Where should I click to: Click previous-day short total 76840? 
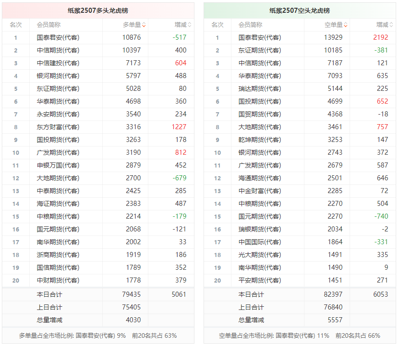(x=333, y=307)
